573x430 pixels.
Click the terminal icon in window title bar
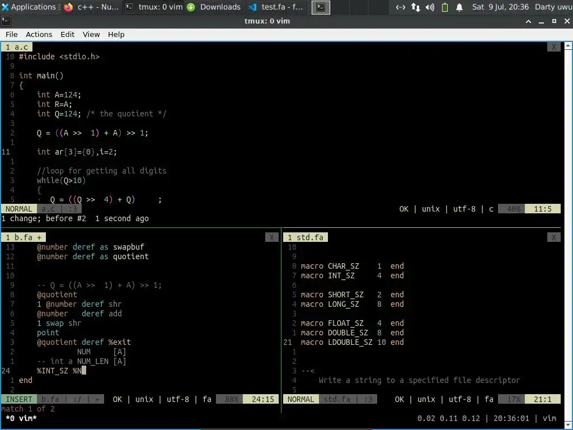tap(6, 21)
